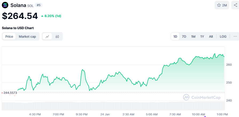Viewport: 239px width, 117px height.
Task: Click the volume bars below chart
Action: (x=113, y=106)
